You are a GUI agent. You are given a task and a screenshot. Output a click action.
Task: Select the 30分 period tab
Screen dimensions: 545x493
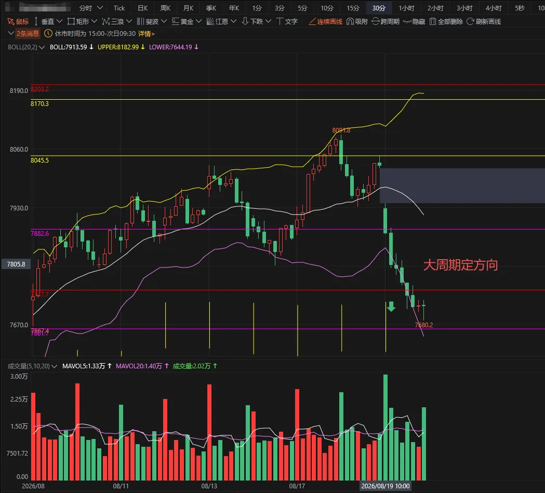379,8
